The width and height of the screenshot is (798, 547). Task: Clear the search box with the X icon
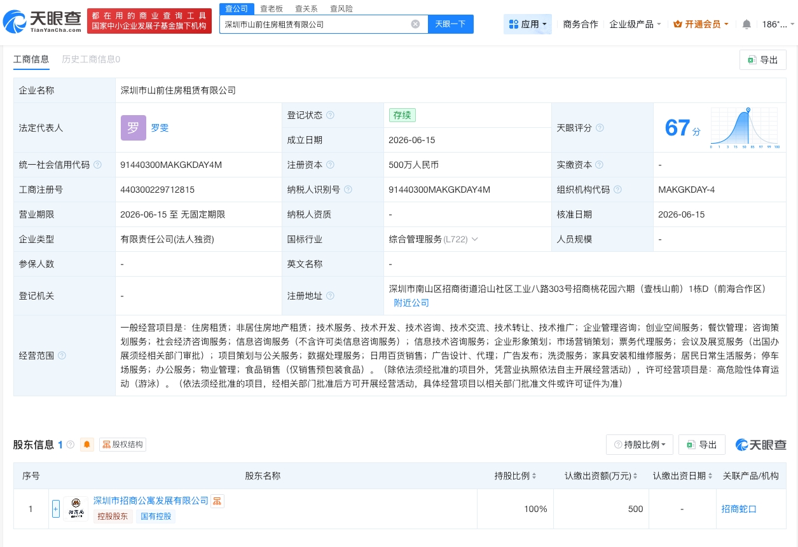coord(415,24)
